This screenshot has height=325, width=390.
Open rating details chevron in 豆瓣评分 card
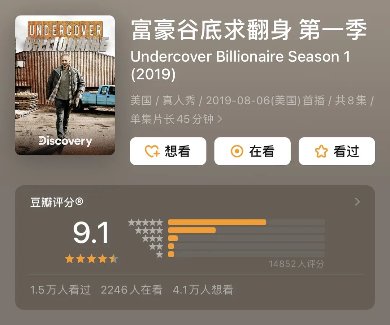[357, 202]
